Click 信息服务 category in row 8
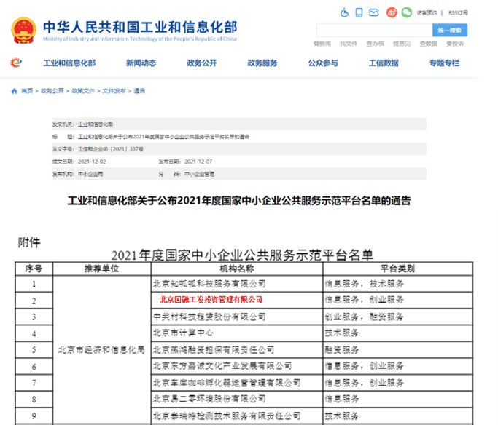Image resolution: width=498 pixels, height=425 pixels. tap(342, 399)
